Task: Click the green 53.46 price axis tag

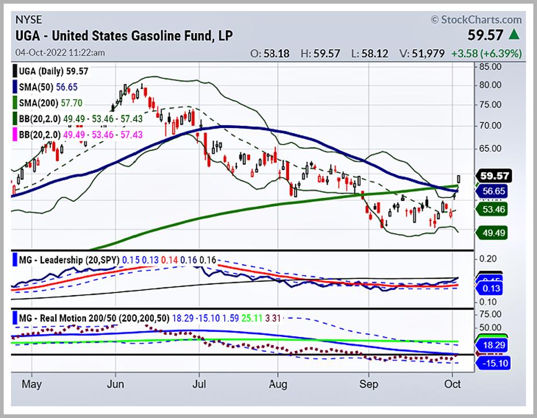Action: click(493, 210)
